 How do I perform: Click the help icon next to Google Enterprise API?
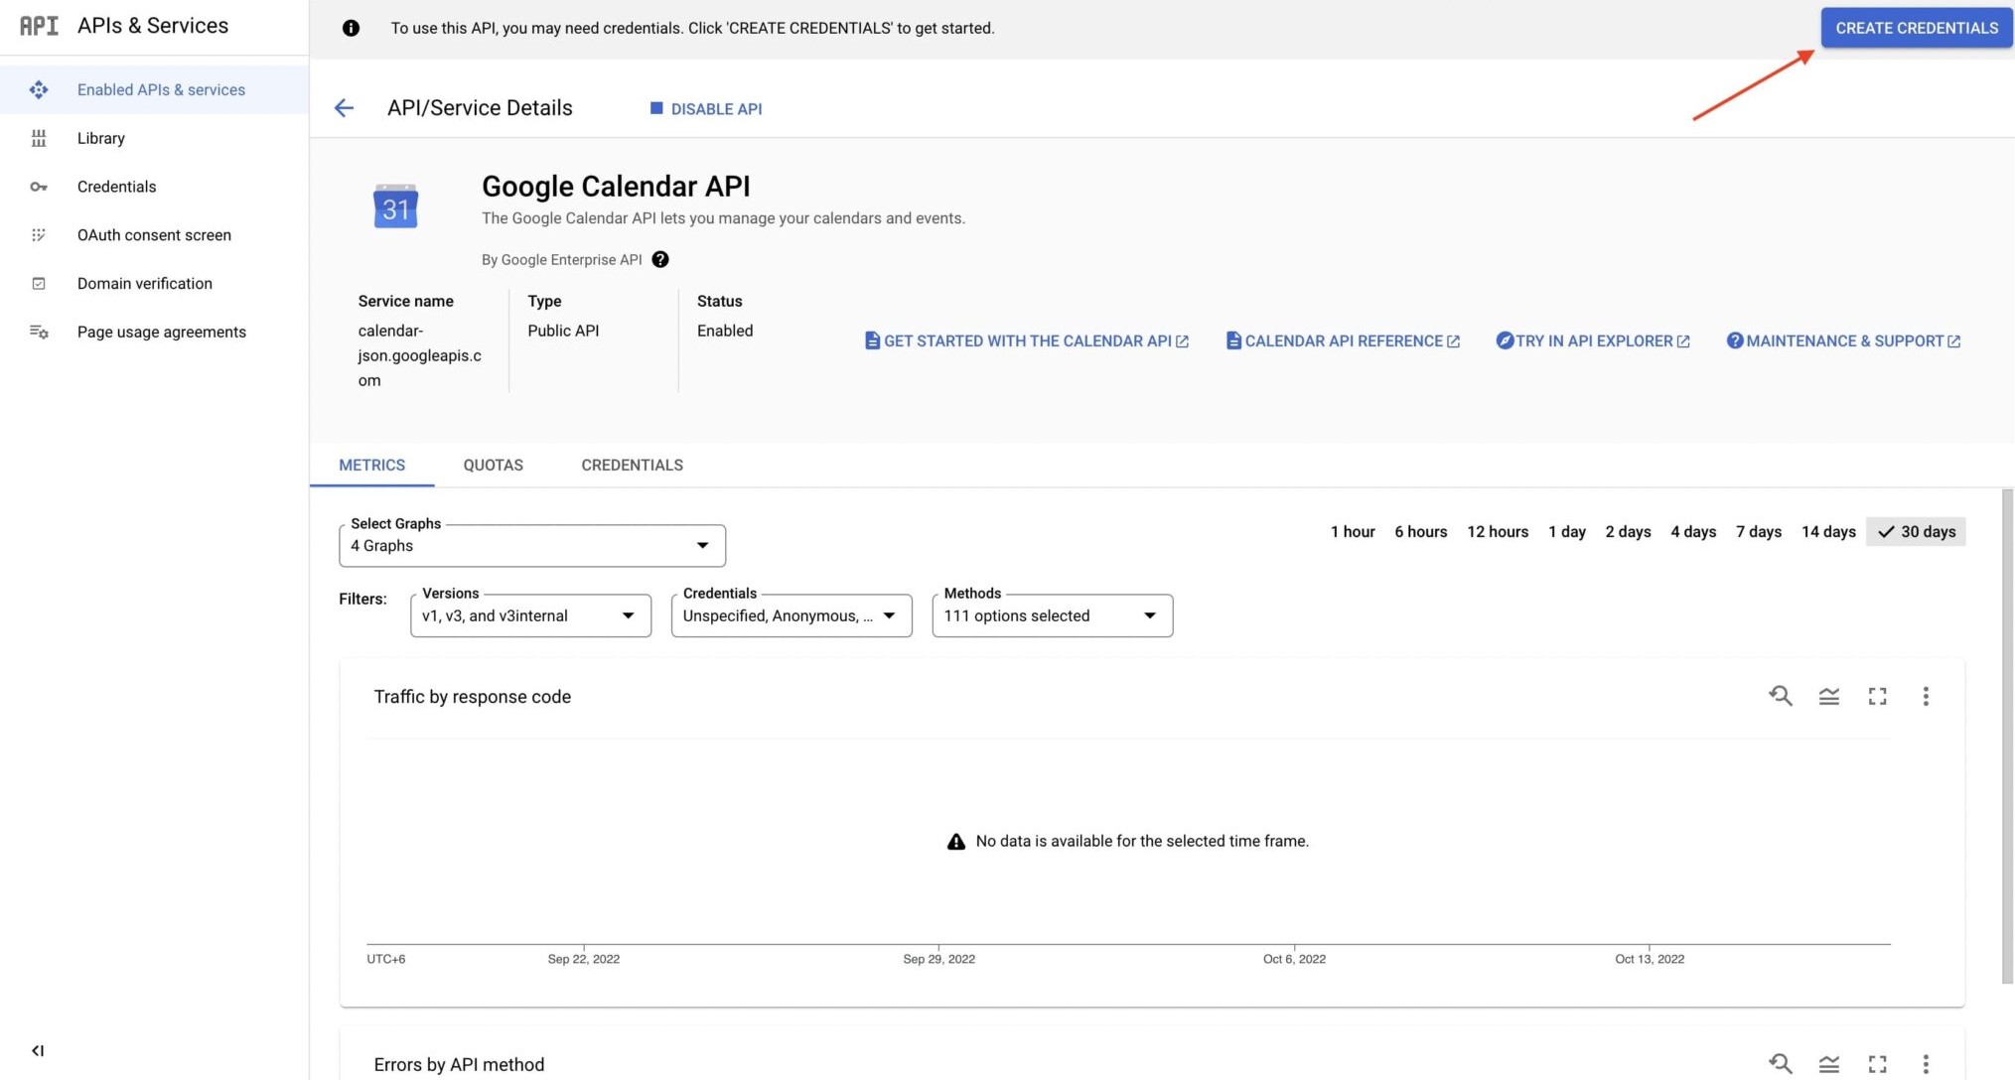[660, 259]
